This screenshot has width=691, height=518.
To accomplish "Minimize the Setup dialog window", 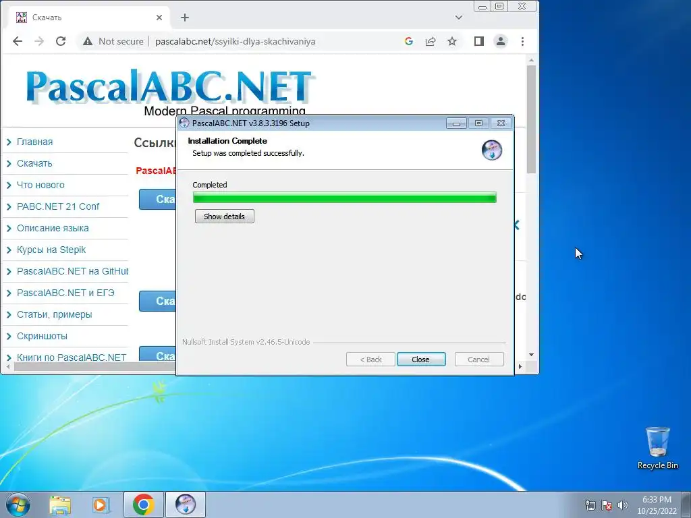I will [x=457, y=123].
